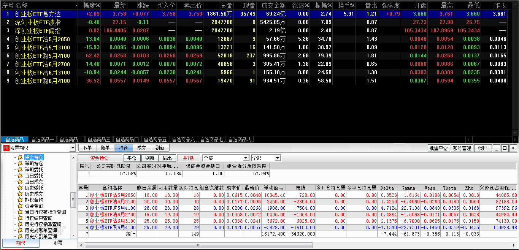Screen dimensions: 519x250
Task: Switch to the 股票 bottom tab
Action: [x=58, y=243]
